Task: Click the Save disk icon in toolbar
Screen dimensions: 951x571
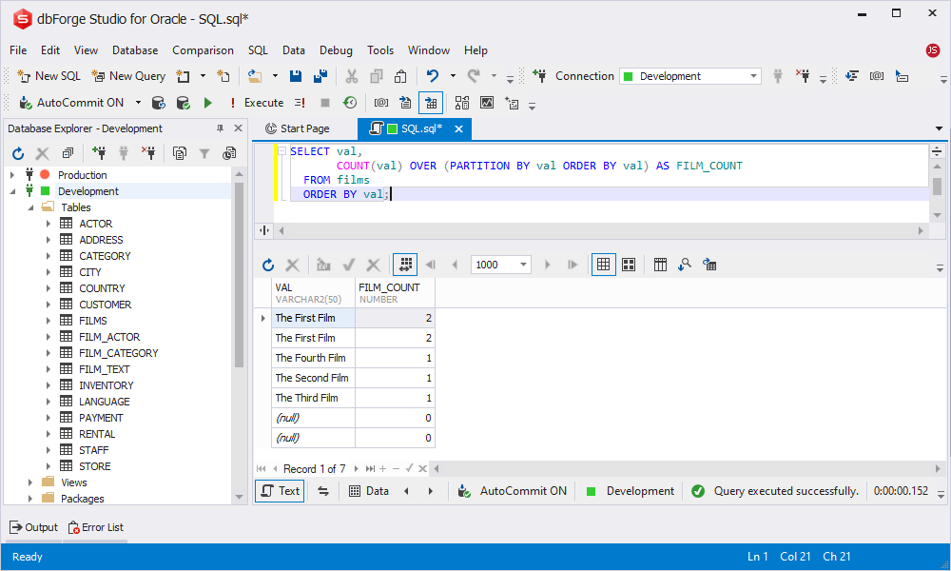Action: [x=296, y=76]
